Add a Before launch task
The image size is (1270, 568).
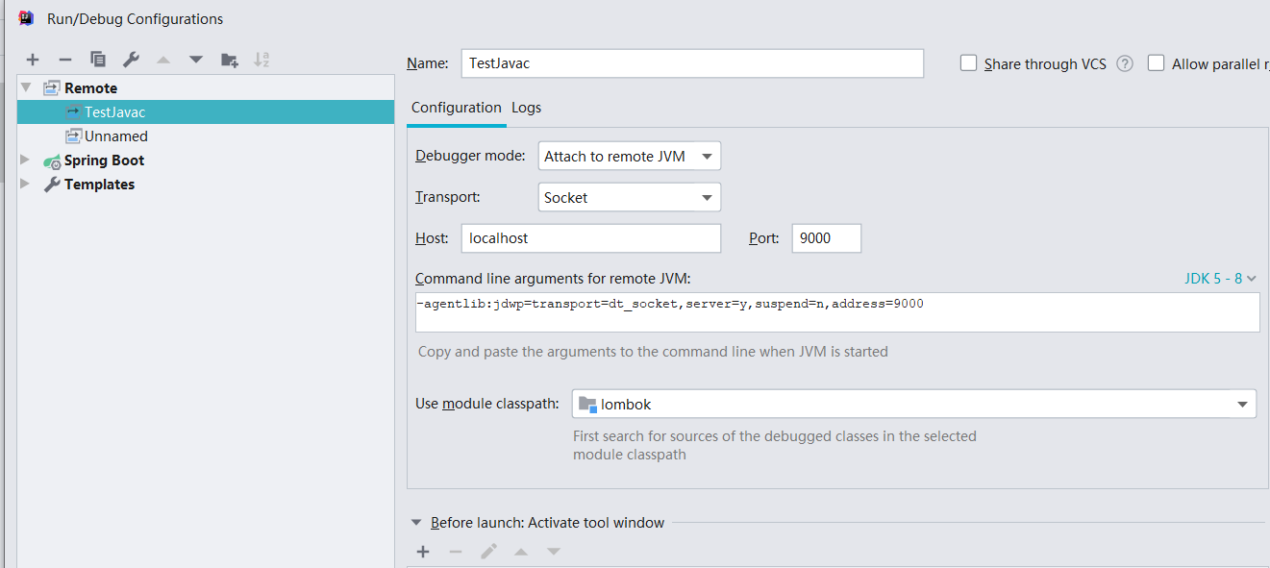(423, 552)
